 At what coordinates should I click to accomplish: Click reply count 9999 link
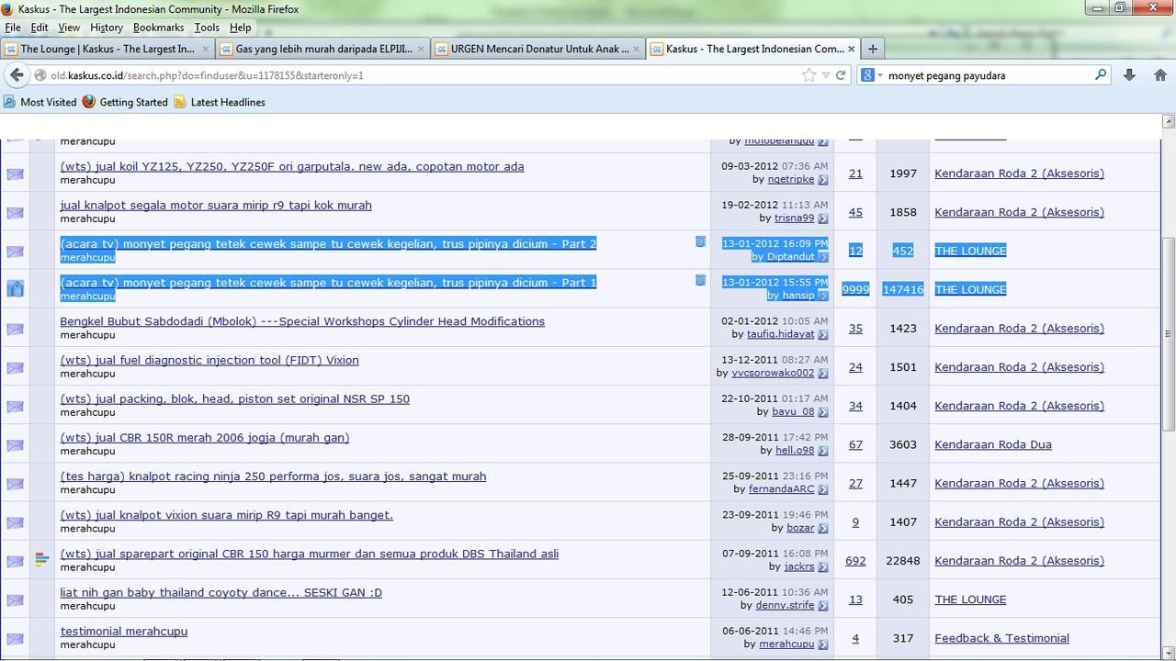[x=855, y=289]
